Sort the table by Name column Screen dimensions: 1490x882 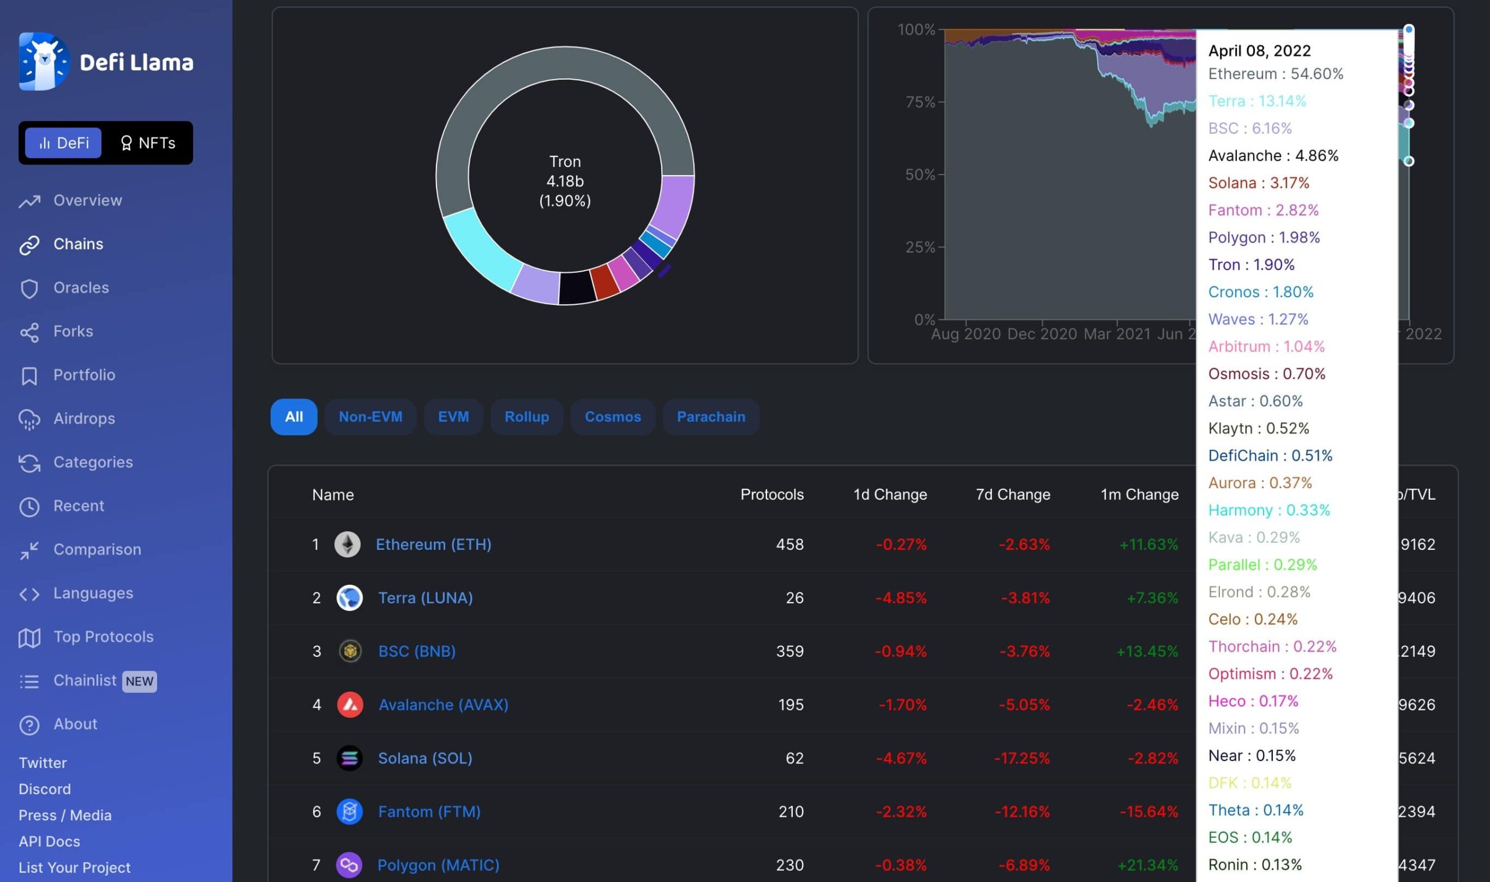coord(333,495)
